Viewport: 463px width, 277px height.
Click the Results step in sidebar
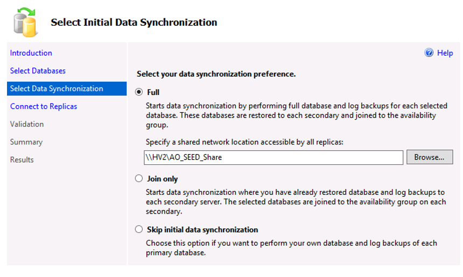click(x=22, y=160)
